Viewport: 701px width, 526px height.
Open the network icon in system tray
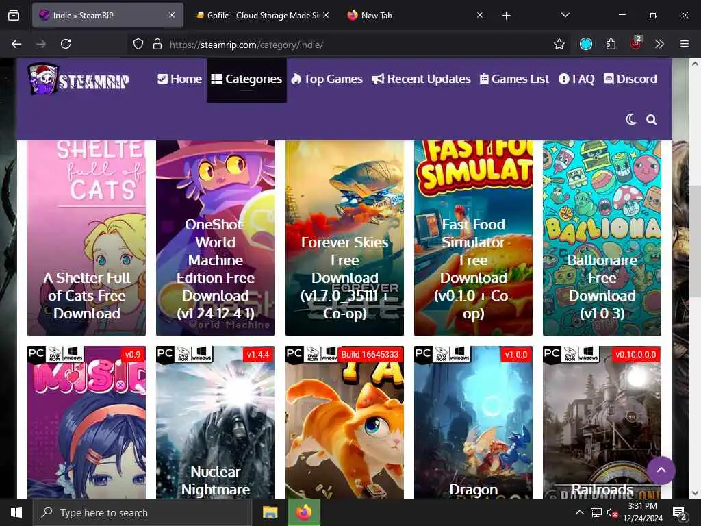click(596, 512)
